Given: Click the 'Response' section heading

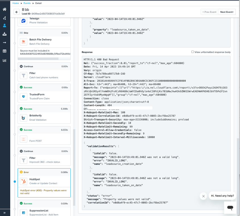Looking at the screenshot, I should coord(87,52).
